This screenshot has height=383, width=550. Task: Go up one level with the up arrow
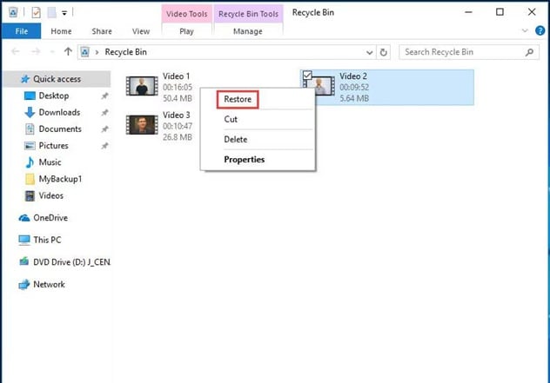[68, 52]
